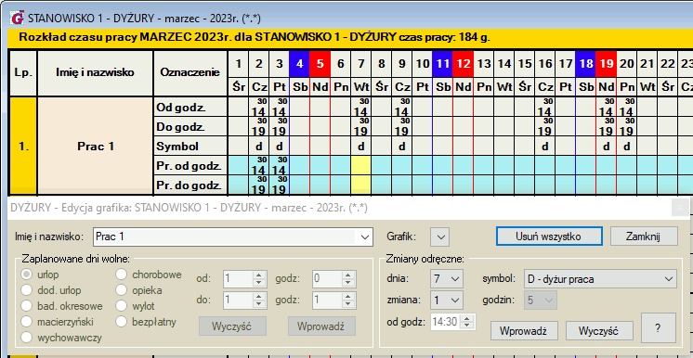Open the zmiana shift dropdown
Image resolution: width=693 pixels, height=358 pixels.
[446, 300]
